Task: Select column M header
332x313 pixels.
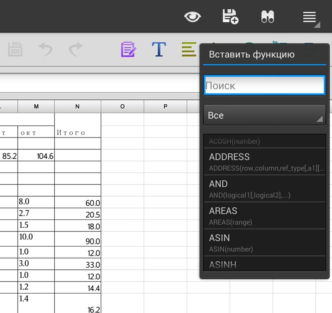Action: (x=36, y=106)
